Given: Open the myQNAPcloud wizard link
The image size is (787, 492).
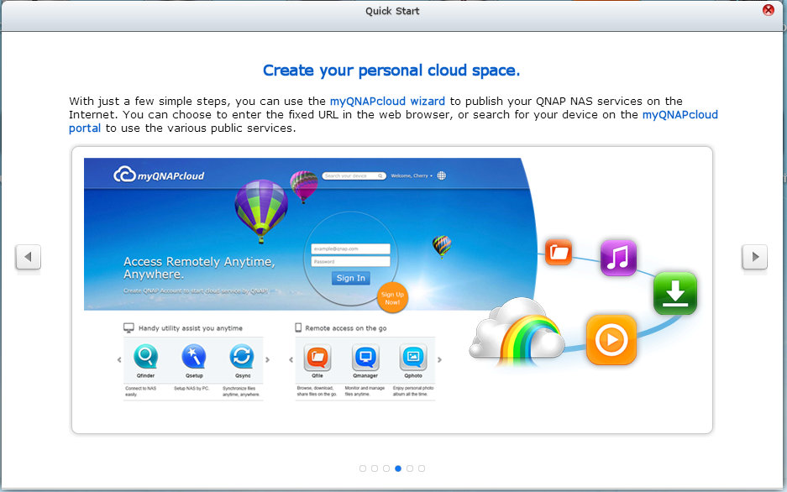Looking at the screenshot, I should pyautogui.click(x=387, y=102).
